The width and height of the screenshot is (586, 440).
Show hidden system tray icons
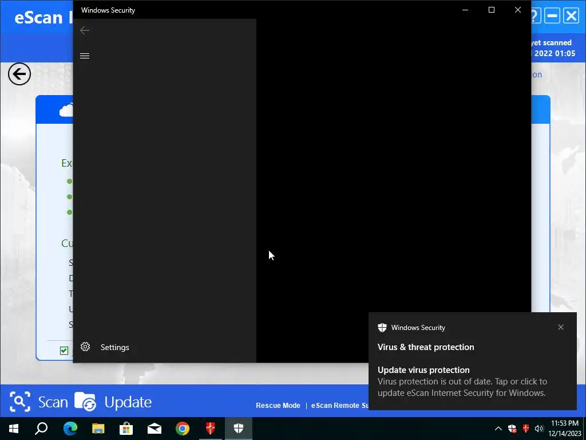498,429
